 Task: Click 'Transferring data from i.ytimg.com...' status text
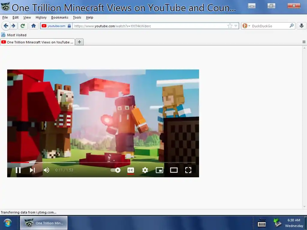(x=28, y=212)
